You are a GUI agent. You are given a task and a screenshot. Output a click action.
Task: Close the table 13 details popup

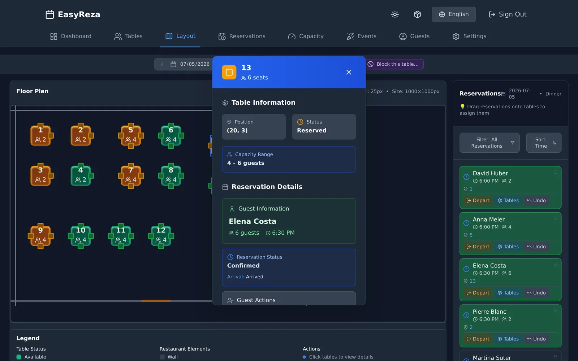[349, 72]
